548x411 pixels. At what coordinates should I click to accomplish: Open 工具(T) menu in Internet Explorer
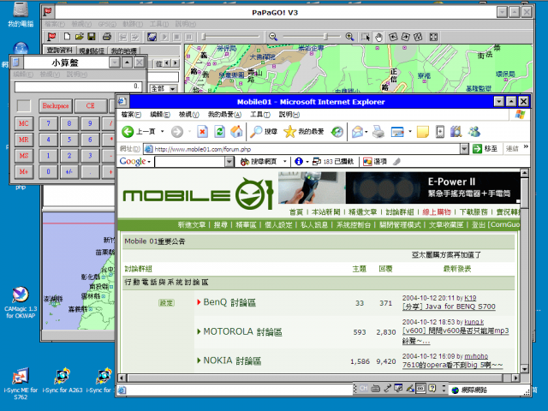tap(260, 114)
